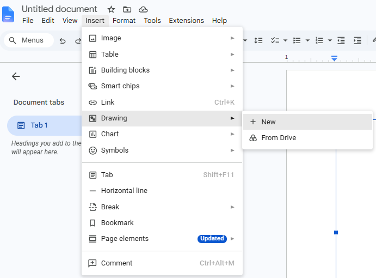The image size is (376, 278).
Task: Expand the Break submenu arrow
Action: click(x=232, y=207)
